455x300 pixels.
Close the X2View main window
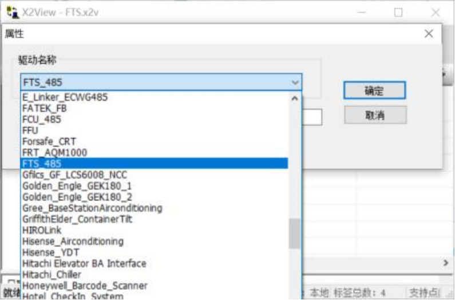436,13
